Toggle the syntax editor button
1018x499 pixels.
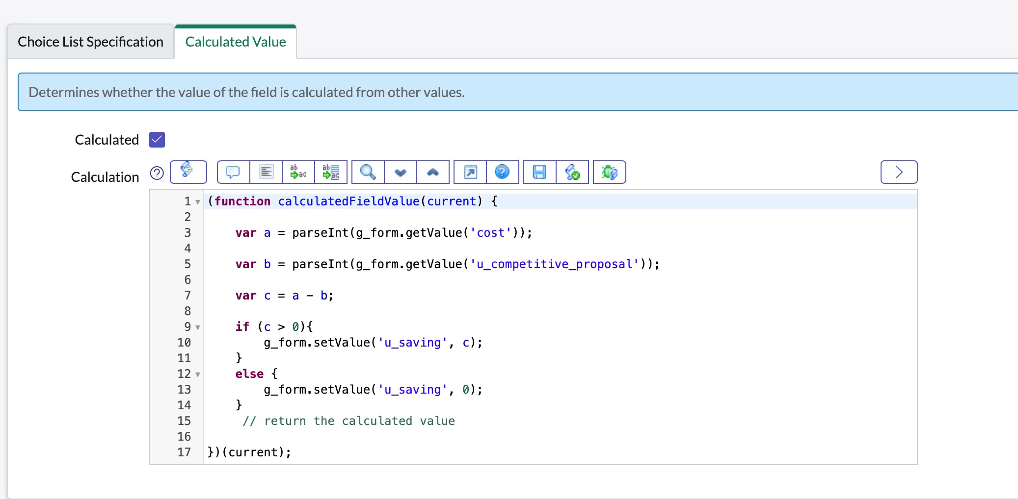[188, 172]
